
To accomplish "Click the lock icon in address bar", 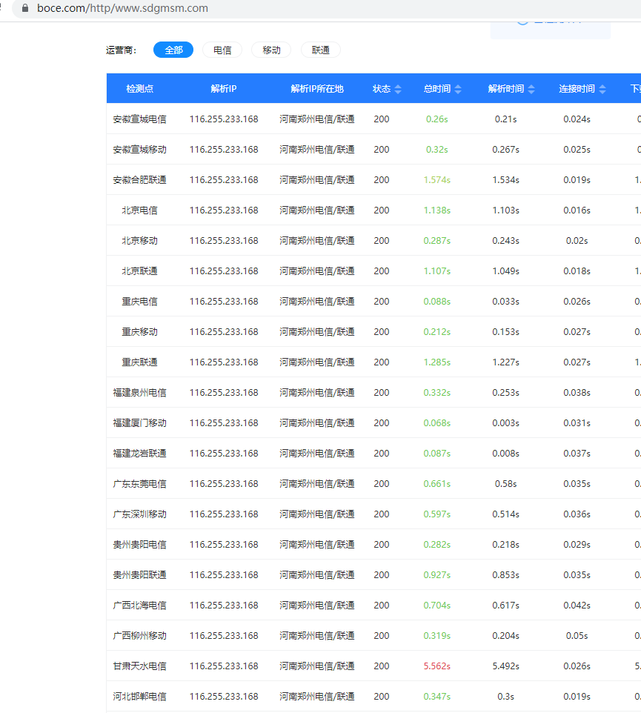I will (x=26, y=9).
